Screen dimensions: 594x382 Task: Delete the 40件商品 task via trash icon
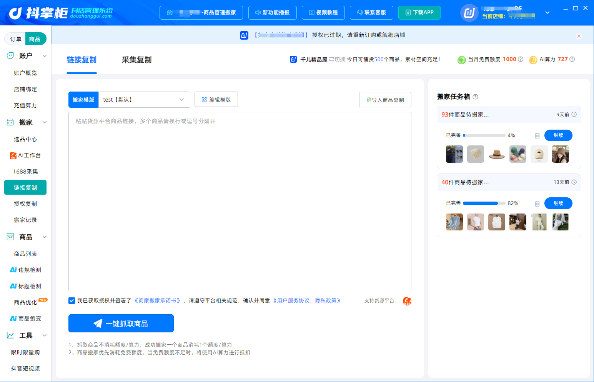point(537,204)
